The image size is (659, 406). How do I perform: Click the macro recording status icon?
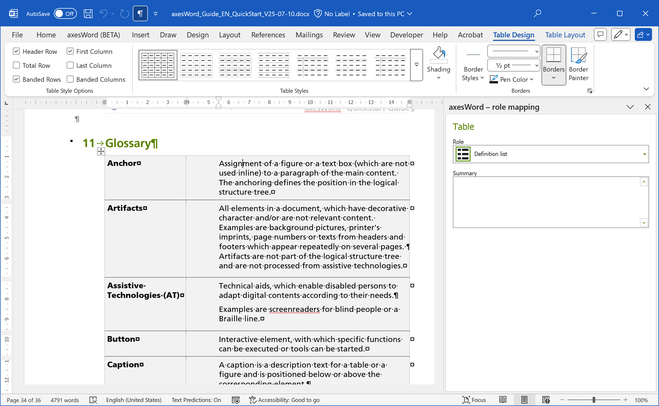click(236, 400)
